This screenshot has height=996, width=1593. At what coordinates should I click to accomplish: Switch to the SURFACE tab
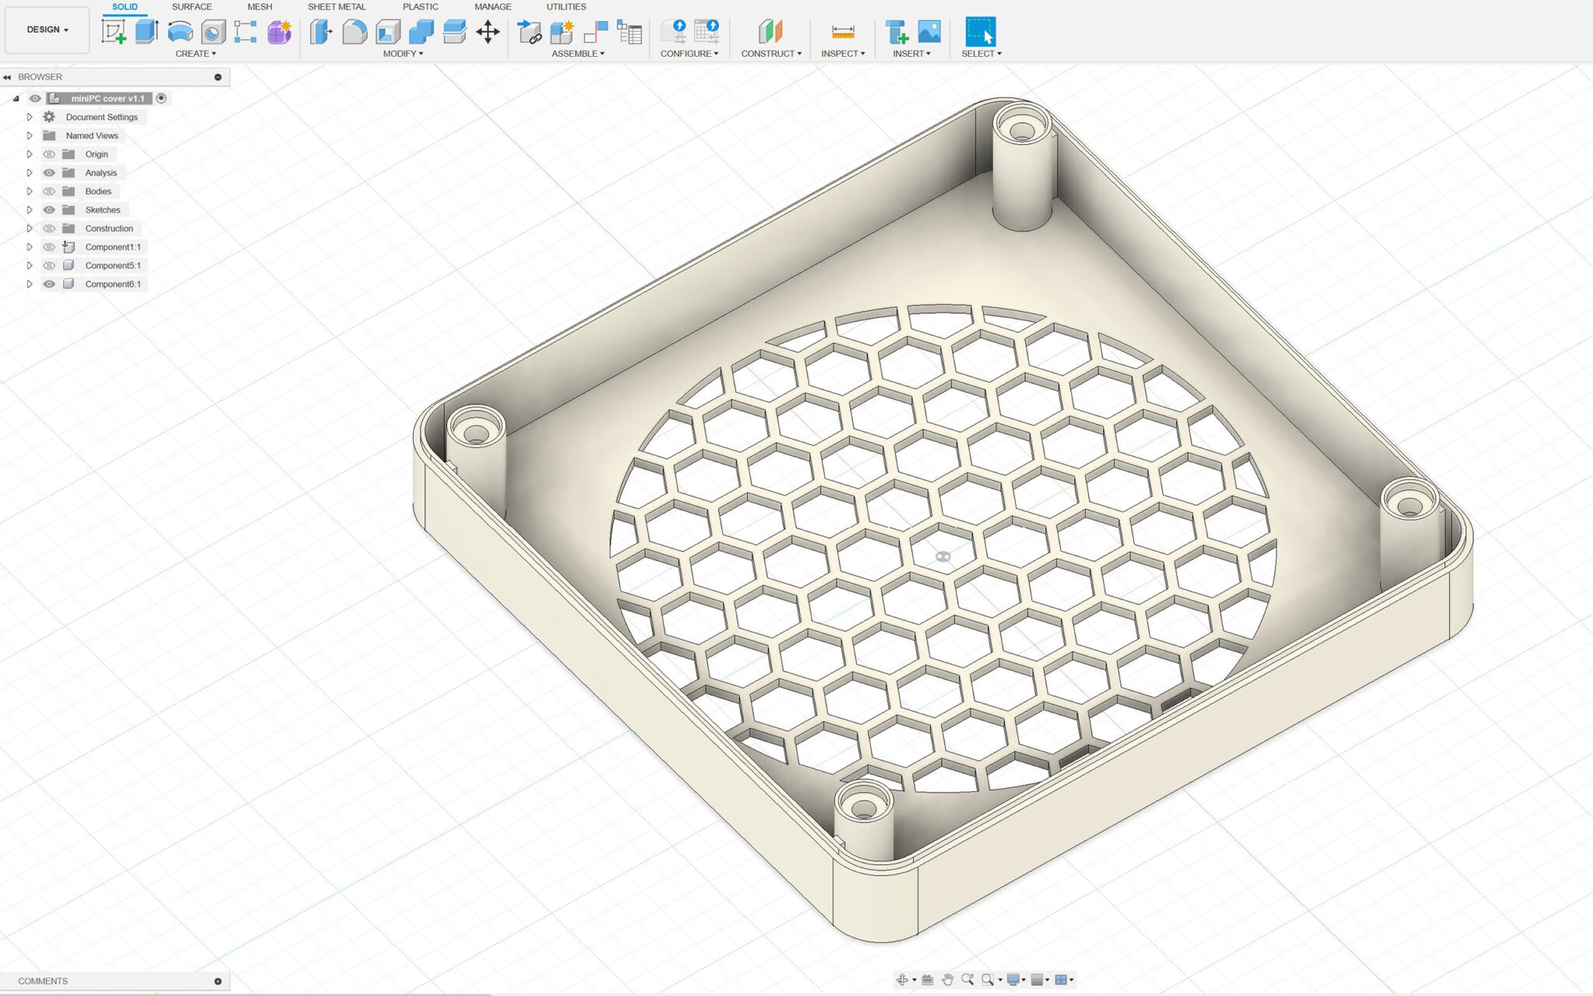[x=191, y=7]
